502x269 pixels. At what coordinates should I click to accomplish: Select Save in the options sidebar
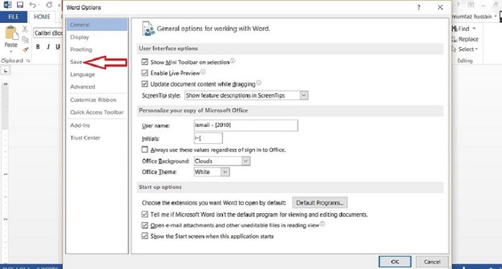(x=76, y=62)
